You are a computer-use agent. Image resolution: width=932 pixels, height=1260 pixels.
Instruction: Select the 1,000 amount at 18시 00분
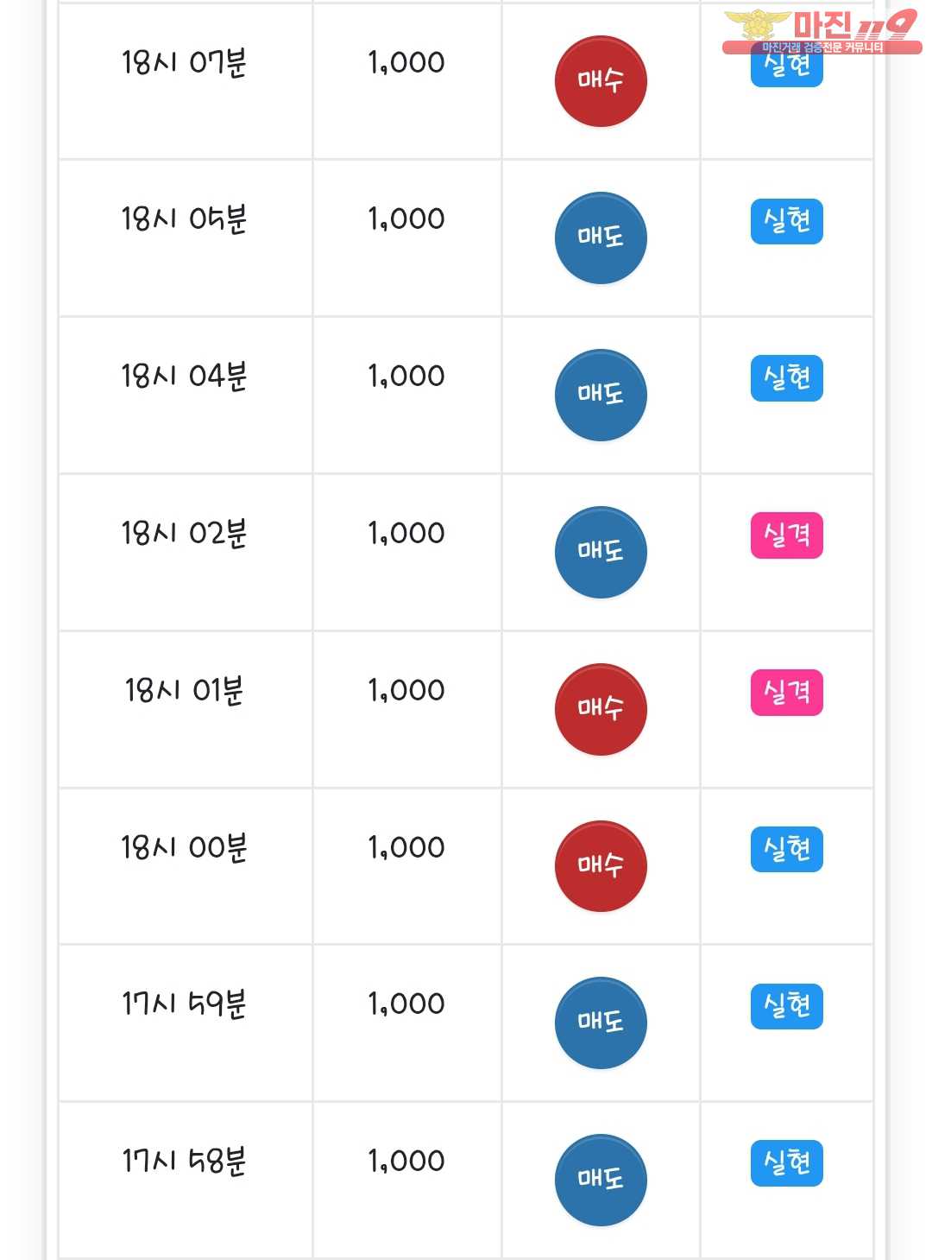[x=406, y=848]
